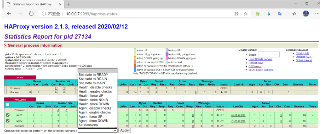Image resolution: width=324 pixels, height=134 pixels.
Task: Open the green extension icon in the toolbar
Action: click(x=258, y=14)
